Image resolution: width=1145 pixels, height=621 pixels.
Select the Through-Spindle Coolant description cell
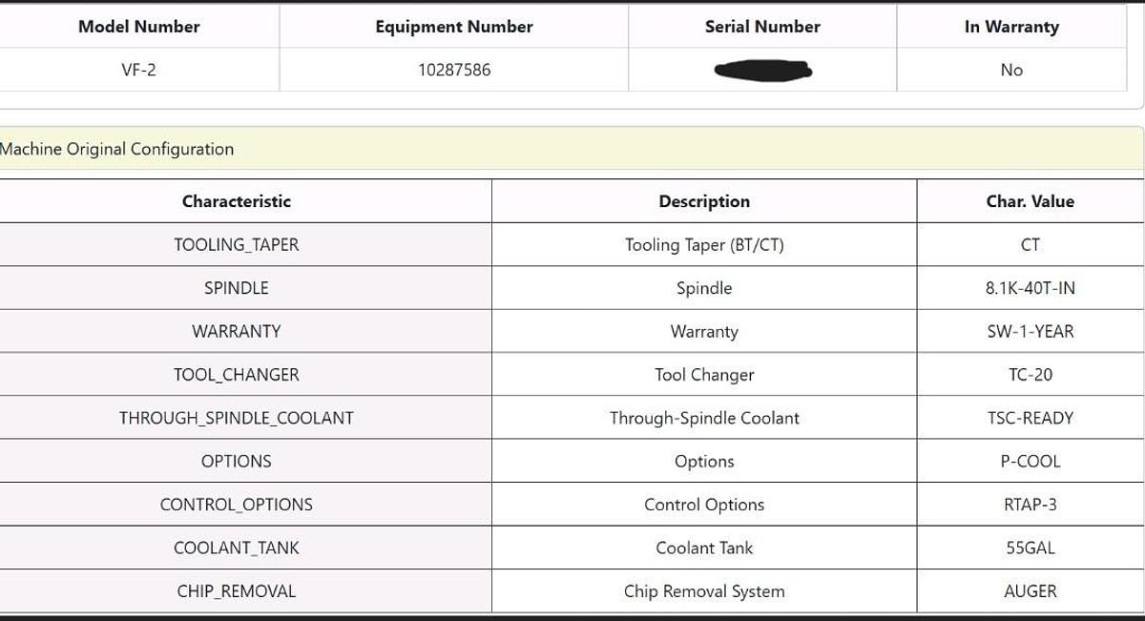704,418
